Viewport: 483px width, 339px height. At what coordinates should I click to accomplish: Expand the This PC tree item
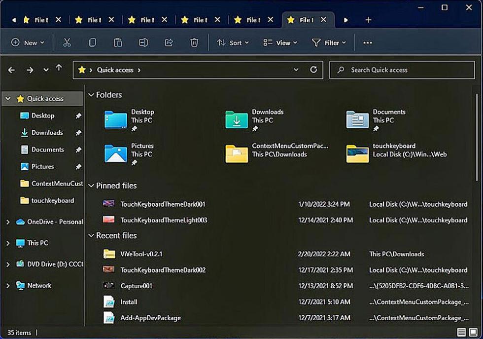[x=7, y=243]
